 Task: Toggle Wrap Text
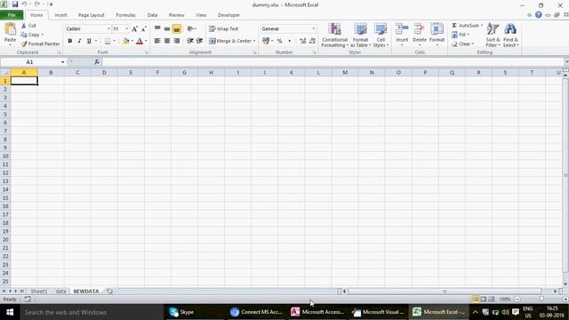pyautogui.click(x=223, y=28)
